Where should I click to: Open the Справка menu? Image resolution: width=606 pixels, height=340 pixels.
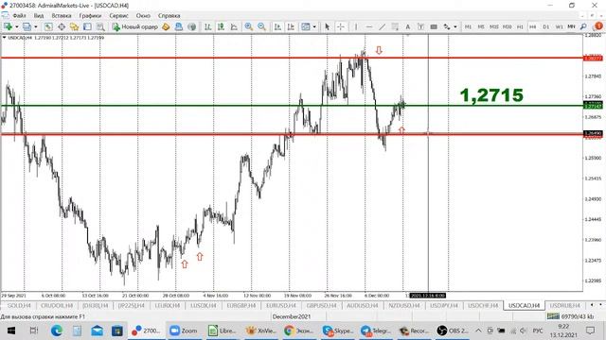[x=169, y=16]
